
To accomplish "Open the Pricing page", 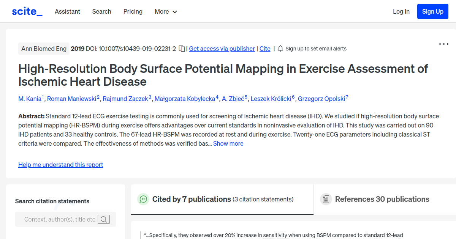I will click(x=133, y=12).
